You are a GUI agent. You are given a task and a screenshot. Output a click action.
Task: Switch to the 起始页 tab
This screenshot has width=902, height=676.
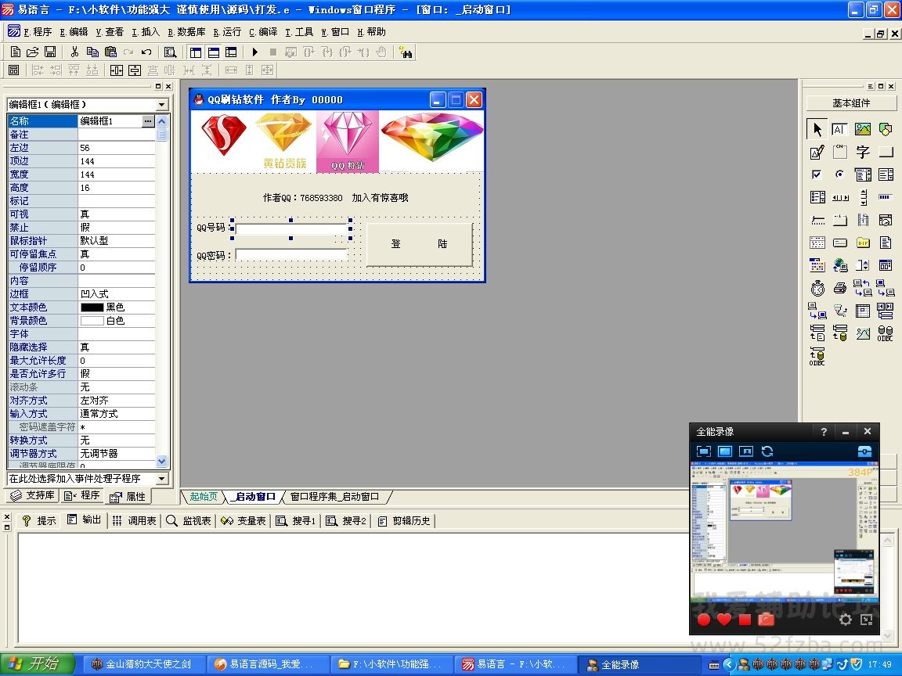(x=204, y=497)
